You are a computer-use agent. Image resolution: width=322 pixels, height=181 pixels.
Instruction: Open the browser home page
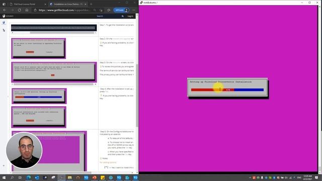pyautogui.click(x=27, y=10)
